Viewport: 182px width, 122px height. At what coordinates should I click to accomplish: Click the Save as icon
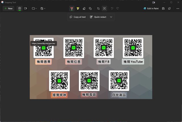point(163,9)
